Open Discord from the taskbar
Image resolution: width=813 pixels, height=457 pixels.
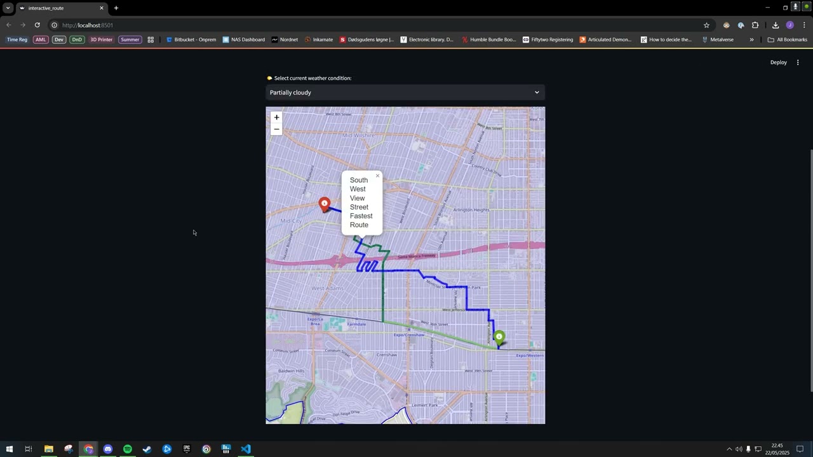pos(108,449)
